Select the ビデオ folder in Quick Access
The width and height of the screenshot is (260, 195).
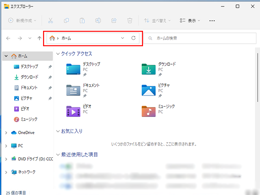click(79, 111)
